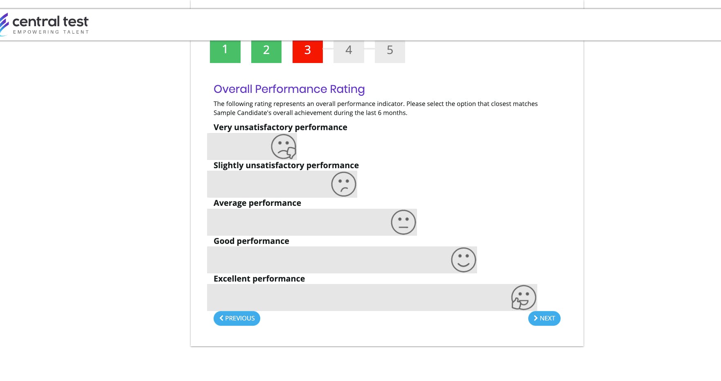
Task: Click the Central Test logo
Action: coord(44,25)
